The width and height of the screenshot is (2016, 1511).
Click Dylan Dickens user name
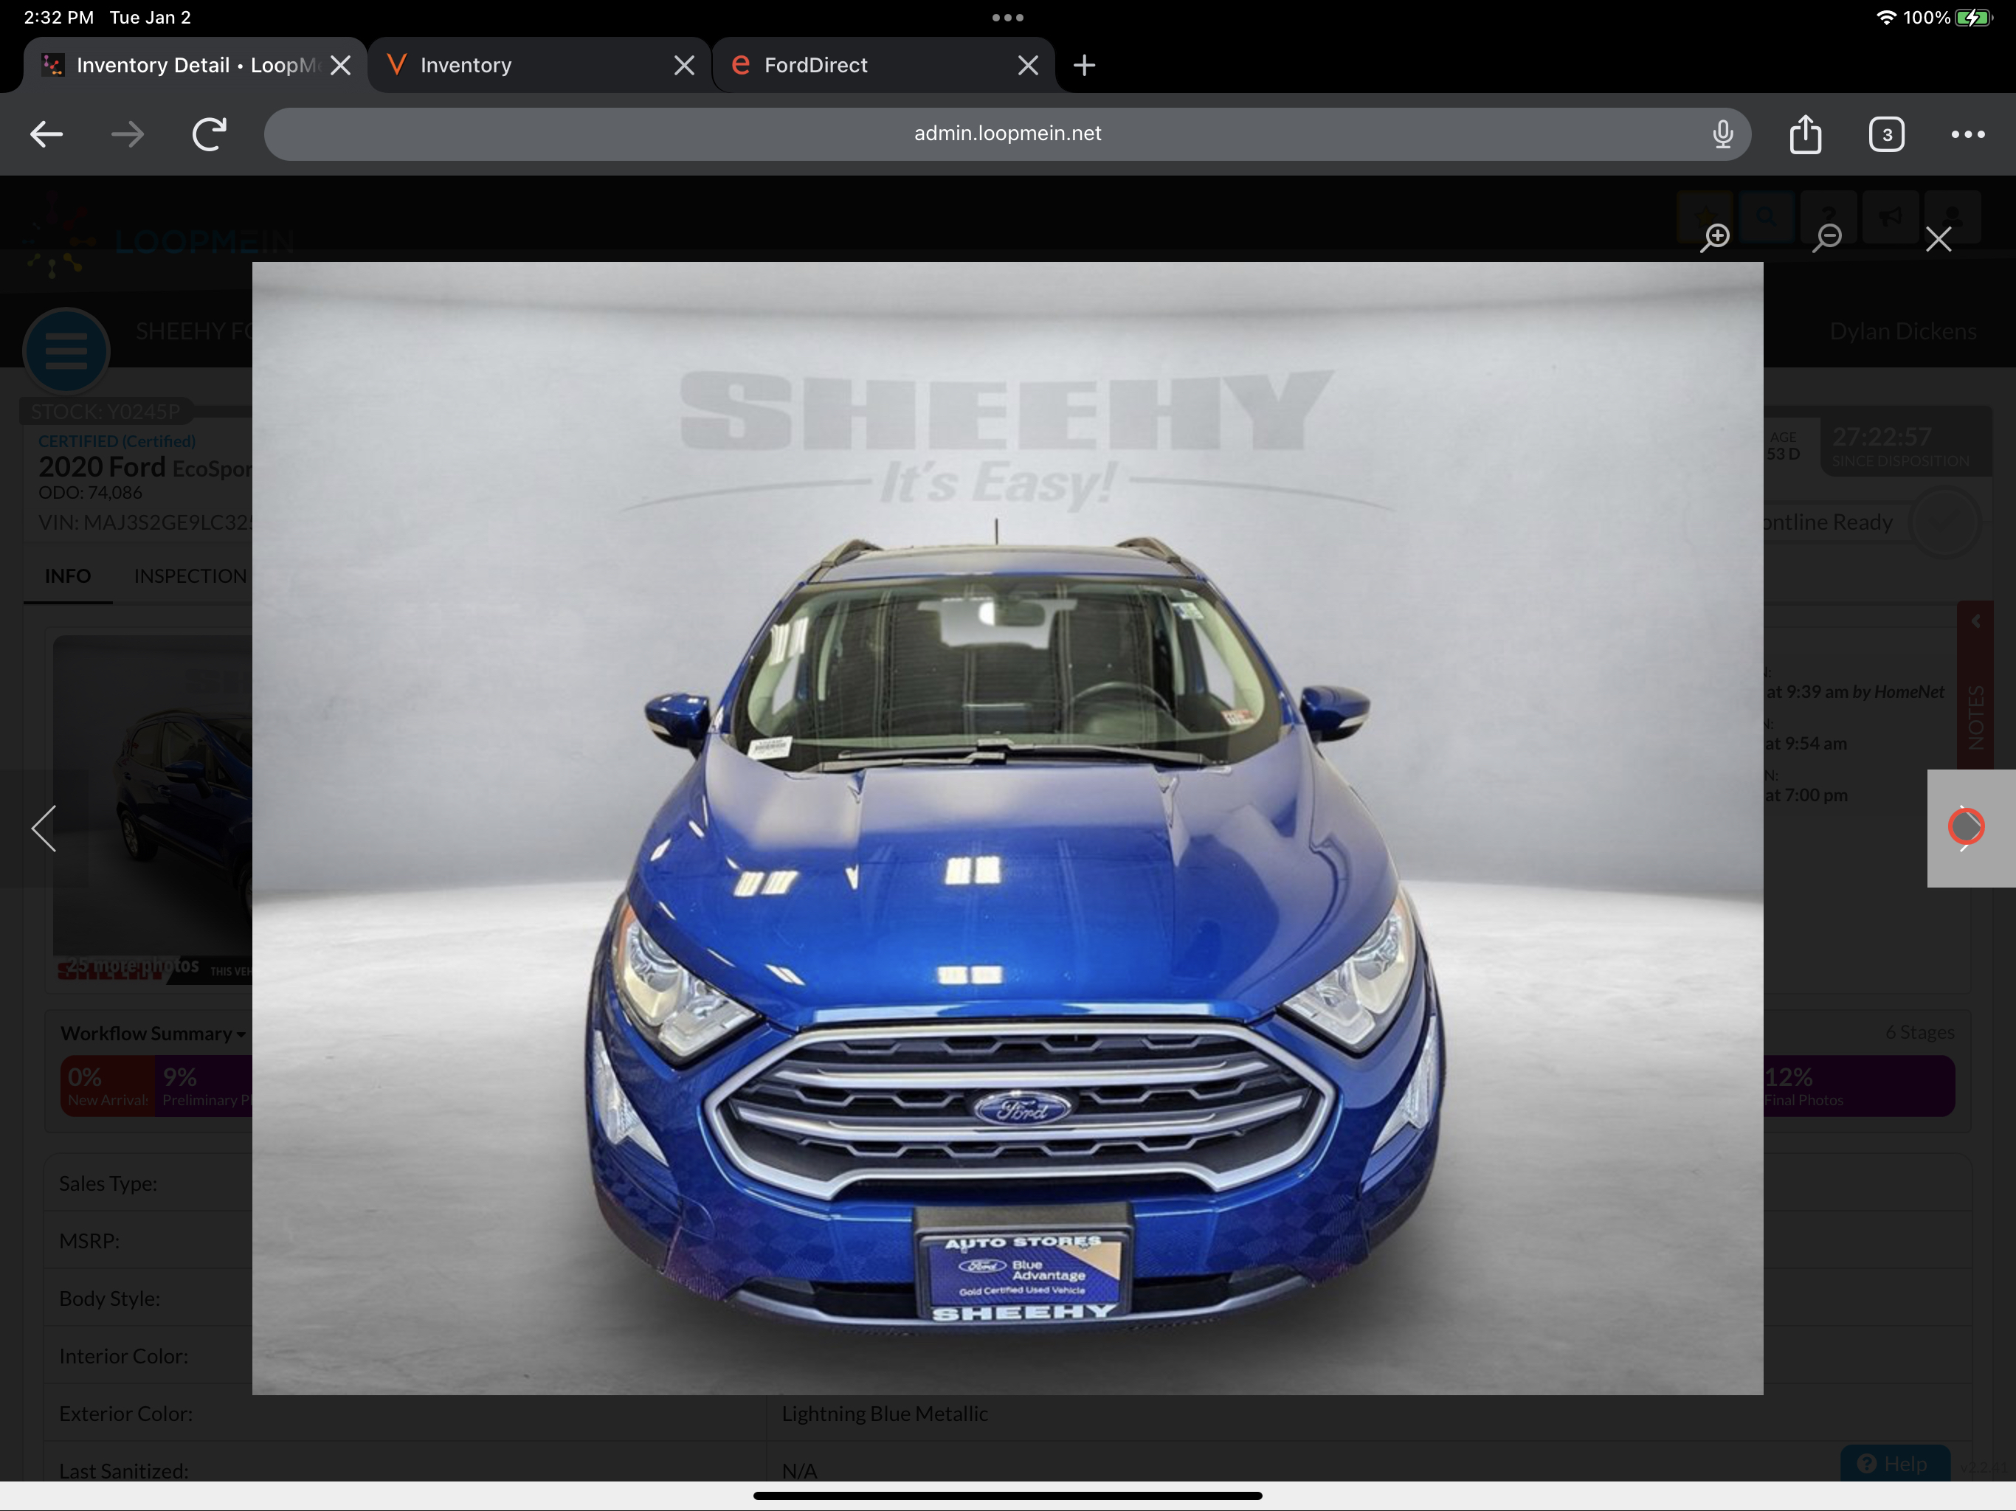pyautogui.click(x=1903, y=331)
